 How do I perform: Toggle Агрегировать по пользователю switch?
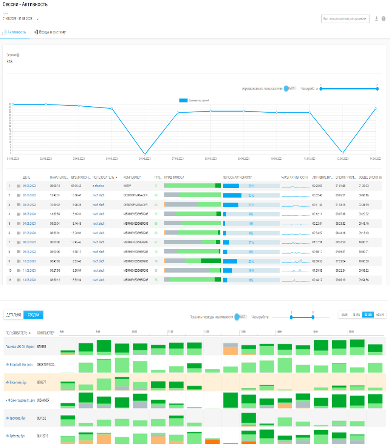coord(290,89)
